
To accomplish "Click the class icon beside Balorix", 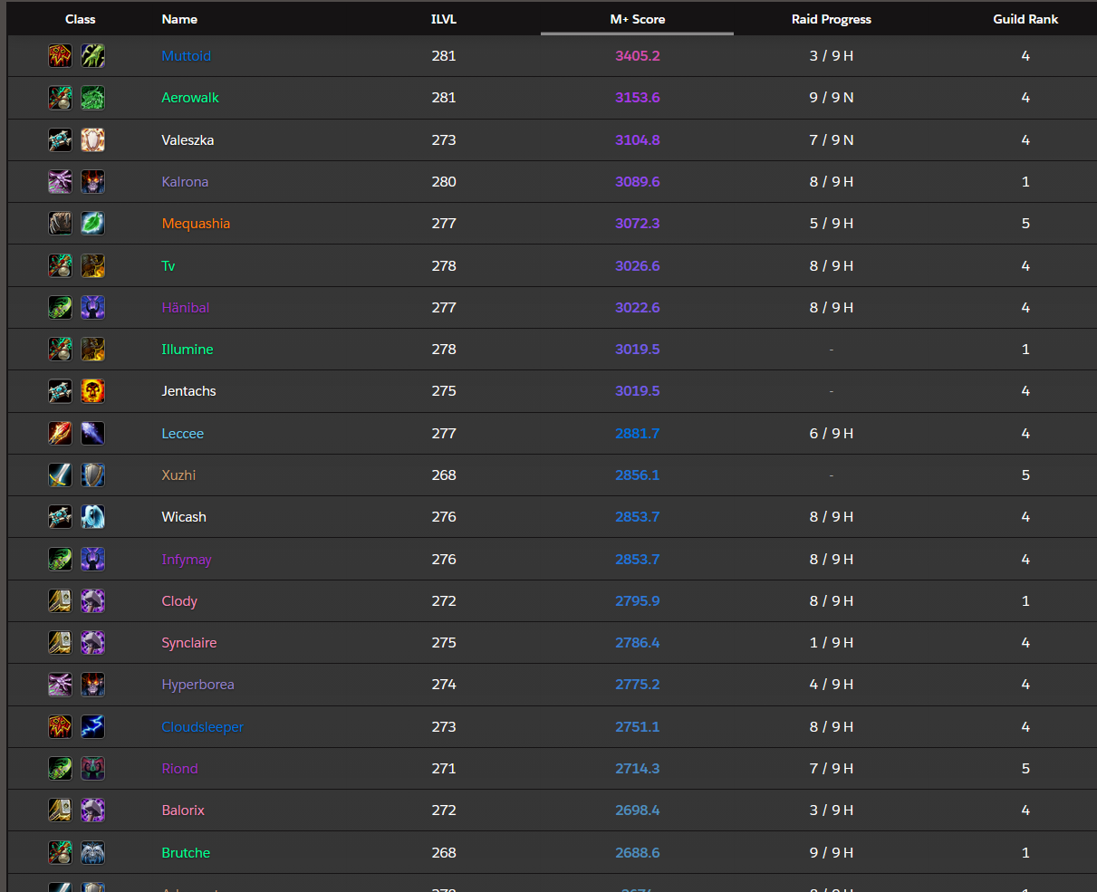I will pos(60,810).
